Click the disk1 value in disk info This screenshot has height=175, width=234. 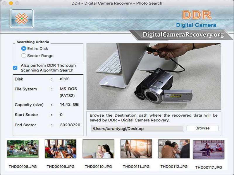pyautogui.click(x=65, y=79)
